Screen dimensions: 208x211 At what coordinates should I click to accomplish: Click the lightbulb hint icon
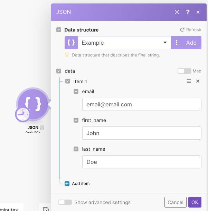[x=67, y=54]
